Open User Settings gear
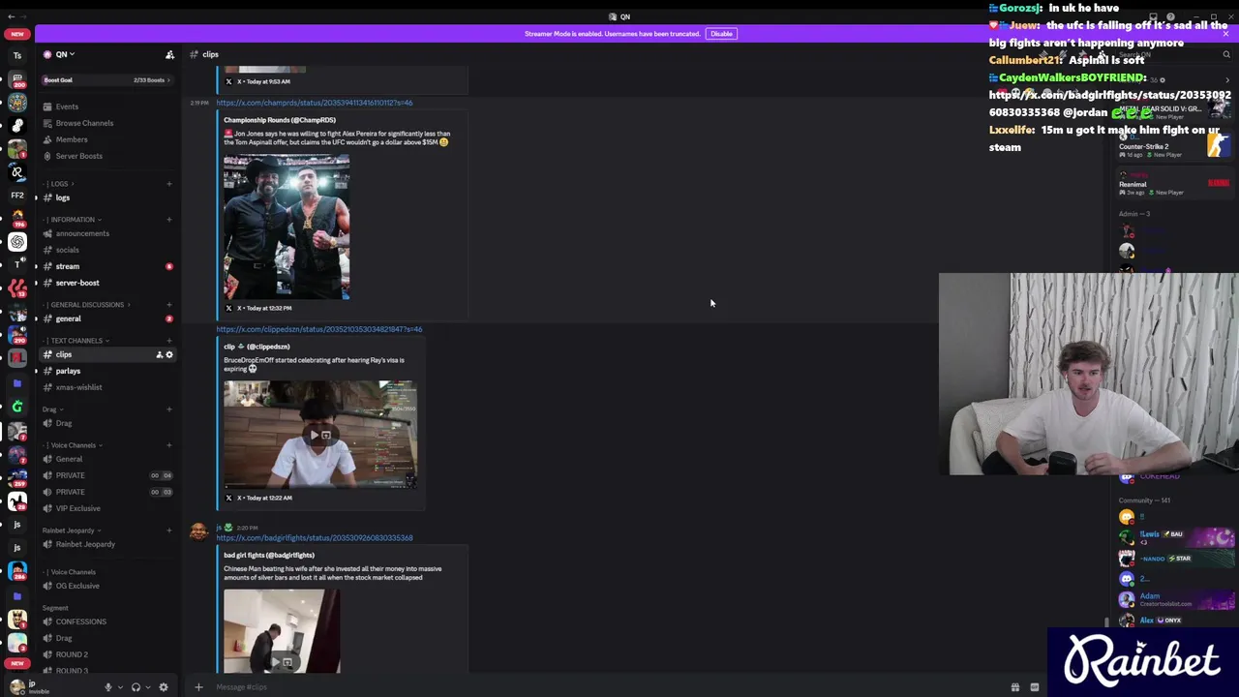Screen dimensions: 1239x697 163,687
